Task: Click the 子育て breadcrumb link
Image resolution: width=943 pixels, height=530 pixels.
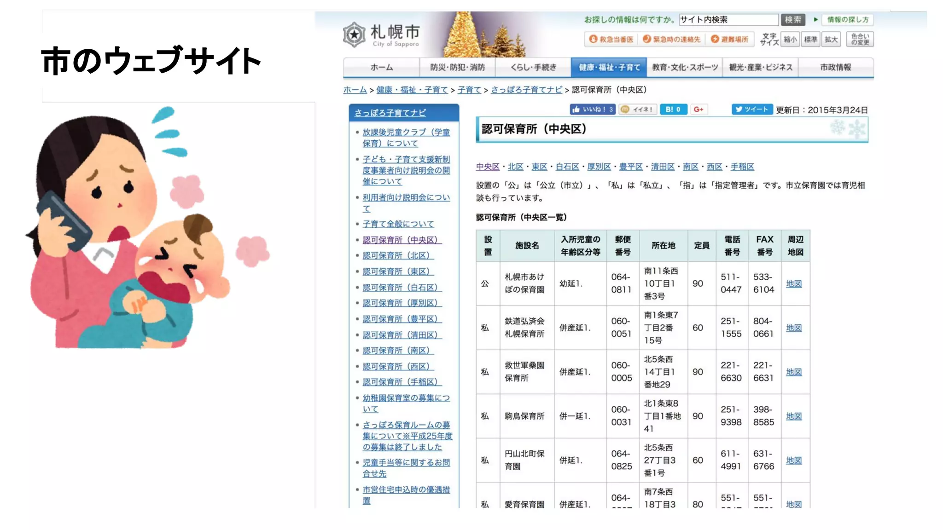Action: tap(469, 90)
